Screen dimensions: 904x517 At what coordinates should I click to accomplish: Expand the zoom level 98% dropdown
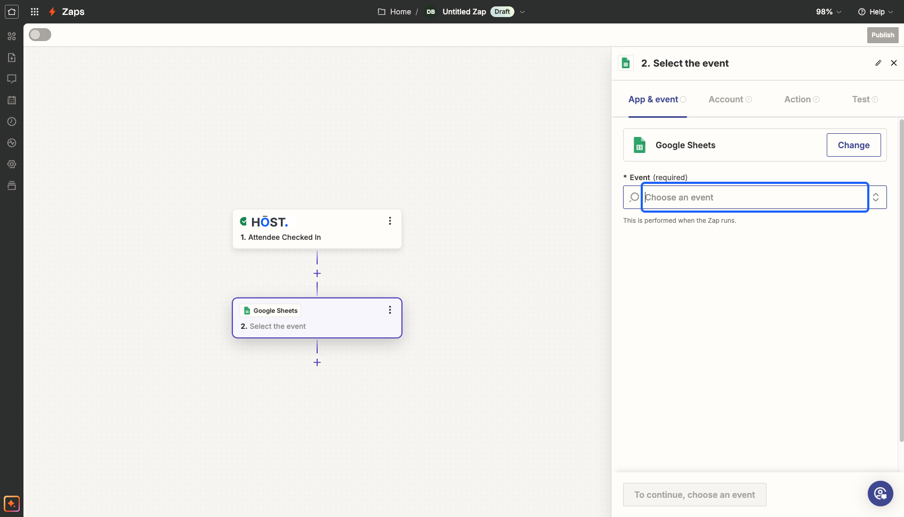click(829, 12)
